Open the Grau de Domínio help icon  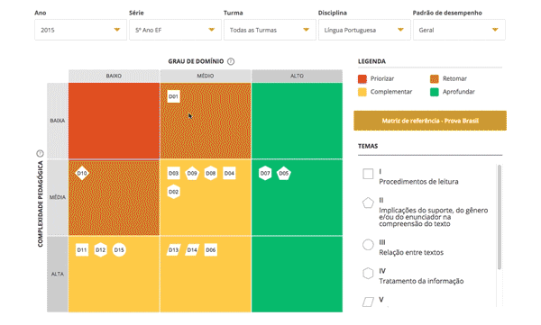click(231, 61)
